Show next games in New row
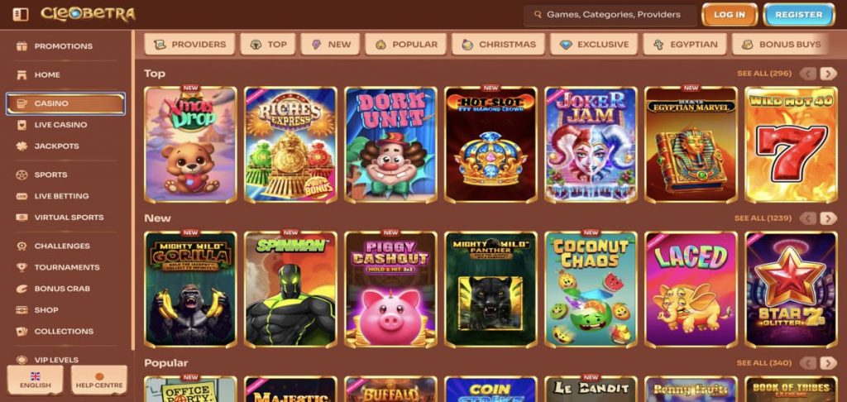The height and width of the screenshot is (402, 847). (828, 218)
